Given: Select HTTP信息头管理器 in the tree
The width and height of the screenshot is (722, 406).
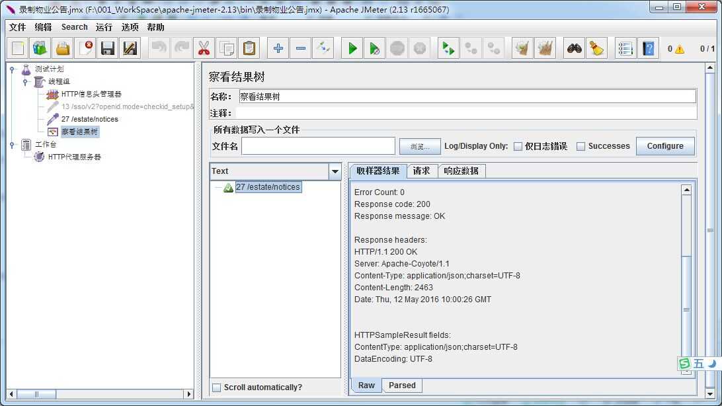Looking at the screenshot, I should pyautogui.click(x=91, y=94).
